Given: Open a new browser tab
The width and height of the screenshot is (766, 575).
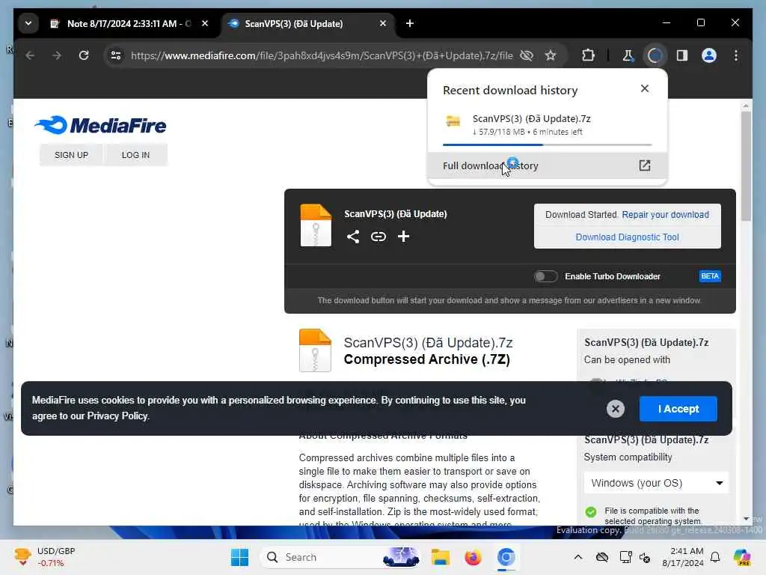Looking at the screenshot, I should [410, 23].
